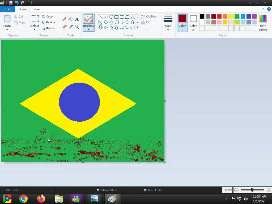
Task: Choose the Right arrow shape
Action: click(x=122, y=22)
